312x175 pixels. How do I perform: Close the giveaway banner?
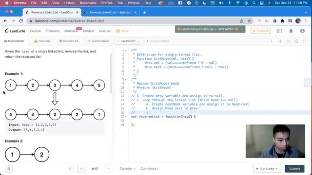click(241, 29)
